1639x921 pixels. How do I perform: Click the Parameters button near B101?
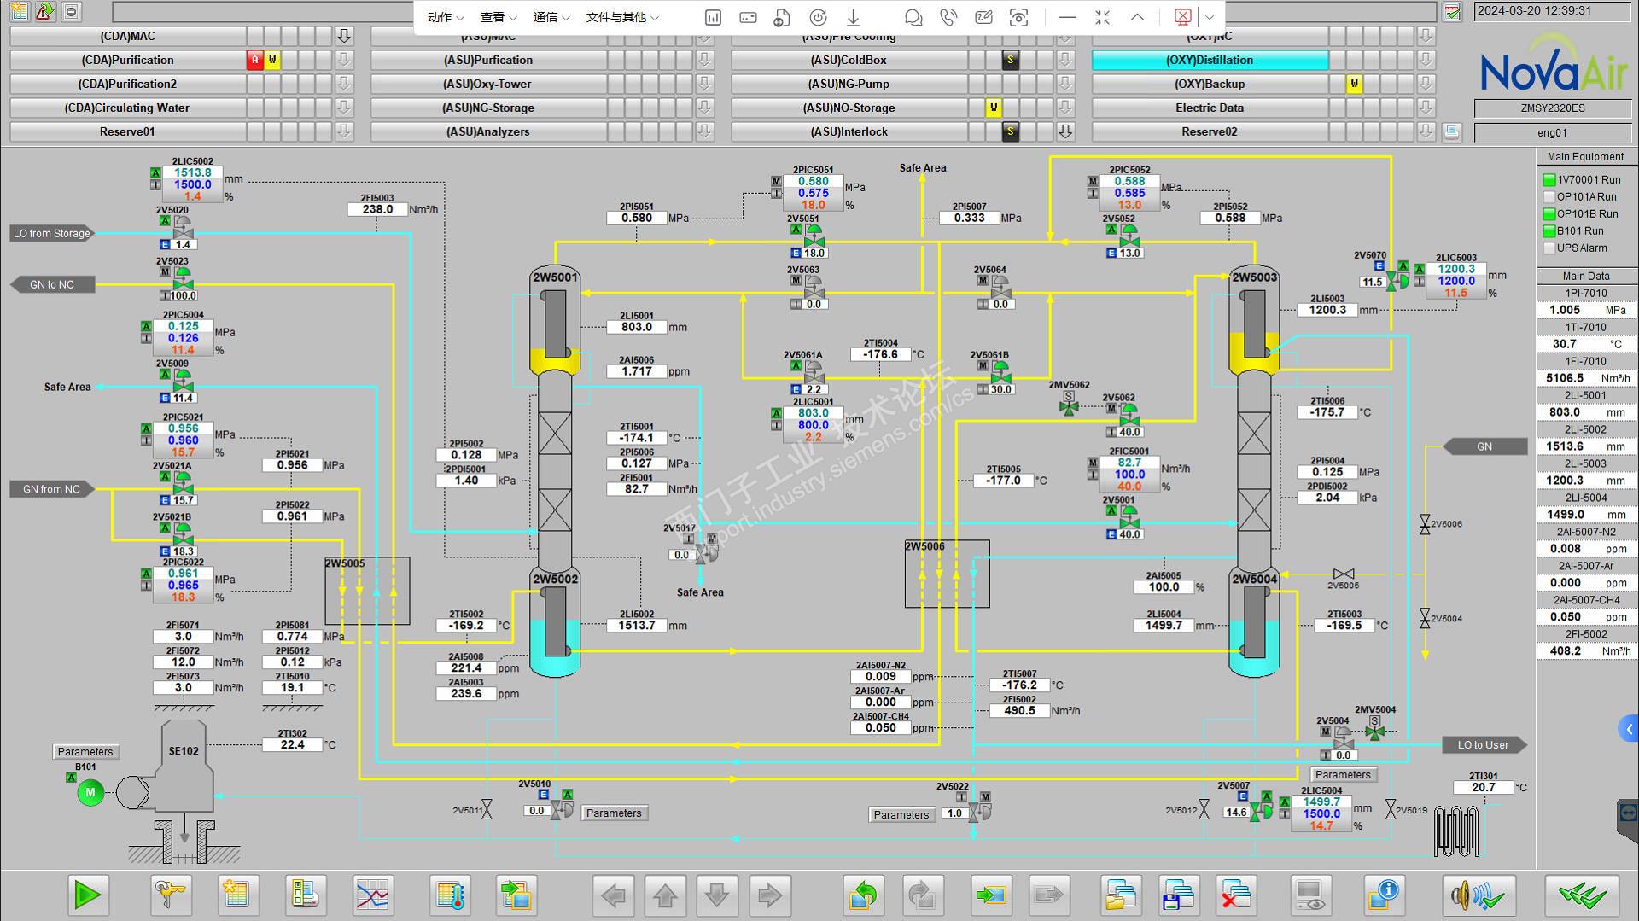point(85,752)
